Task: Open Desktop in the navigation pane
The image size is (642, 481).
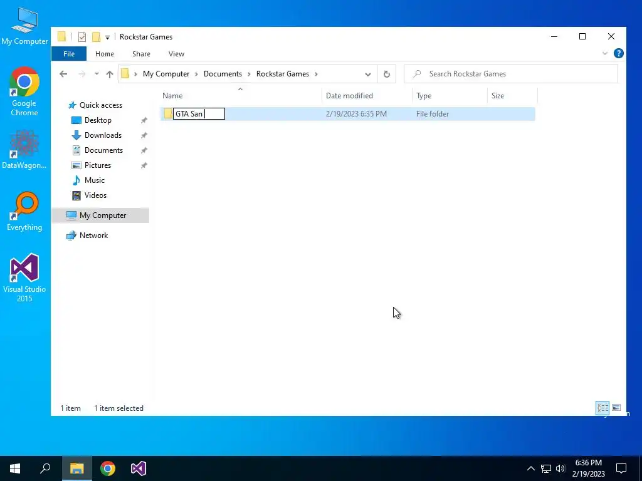Action: click(x=98, y=120)
